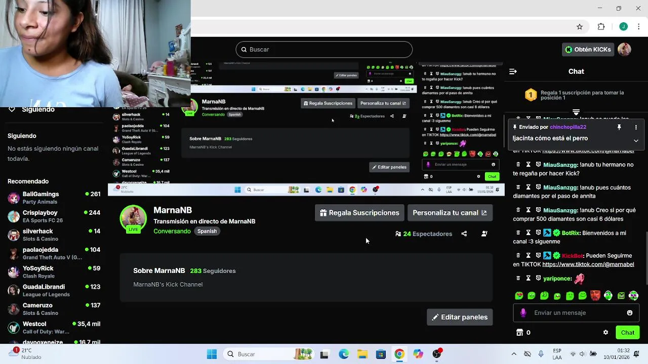This screenshot has width=648, height=364.
Task: Click the Regala Suscripciones button
Action: pos(359,213)
